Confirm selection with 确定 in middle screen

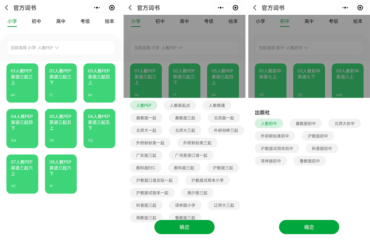(185, 227)
